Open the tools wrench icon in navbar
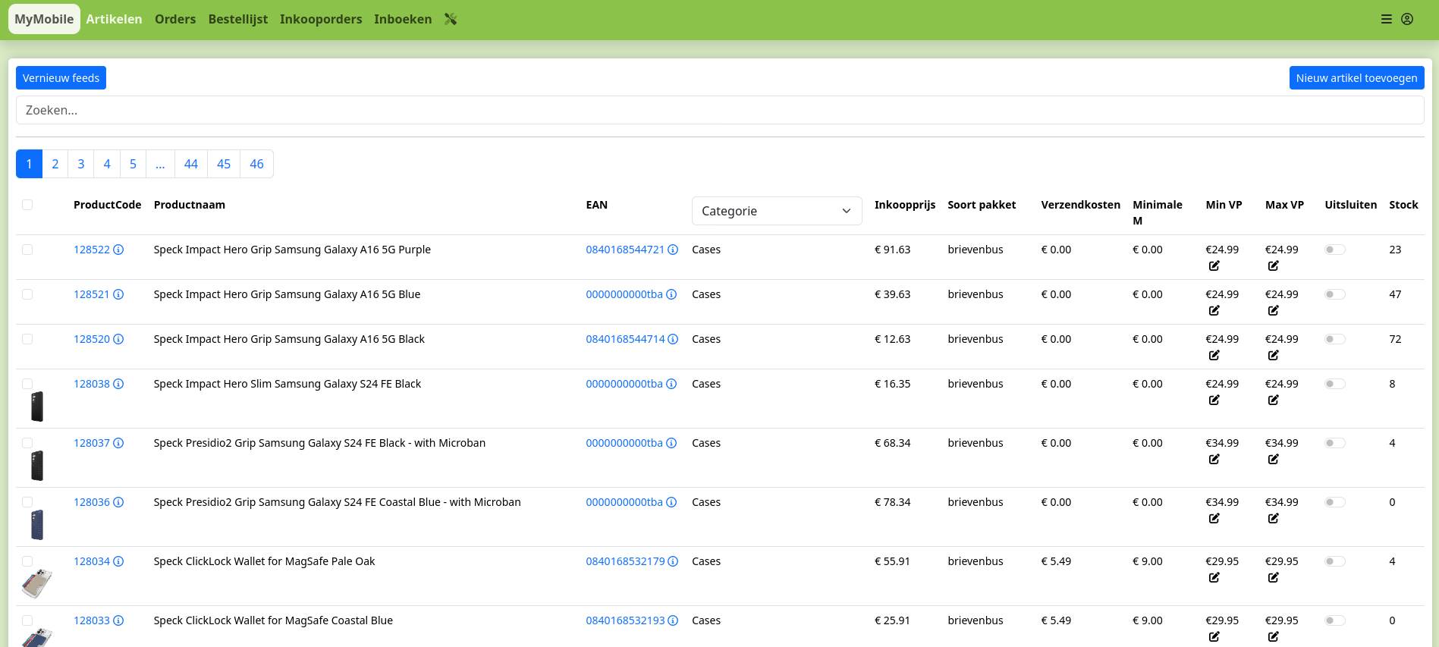The height and width of the screenshot is (647, 1439). pyautogui.click(x=451, y=19)
